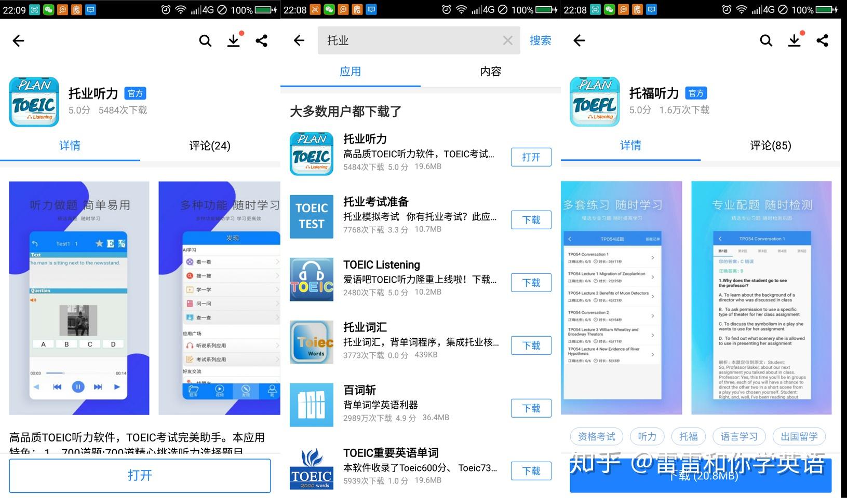This screenshot has width=847, height=498.
Task: Open the TOEIC Listening headphone icon
Action: click(312, 279)
